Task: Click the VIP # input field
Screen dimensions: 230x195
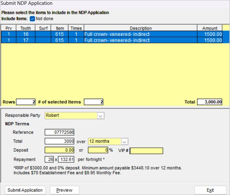Action: coord(146,151)
